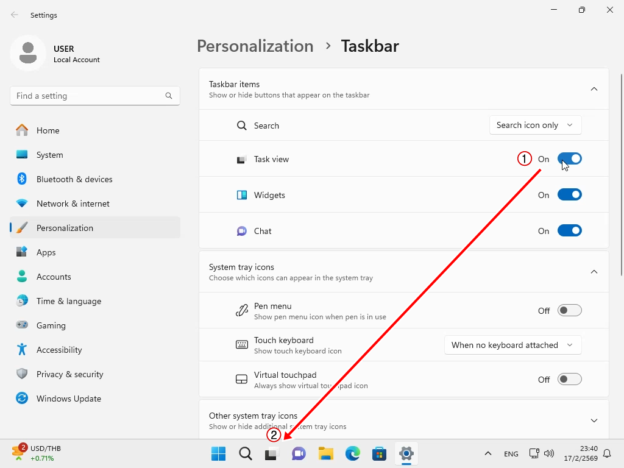
Task: Open the Chat icon on taskbar
Action: (x=299, y=454)
